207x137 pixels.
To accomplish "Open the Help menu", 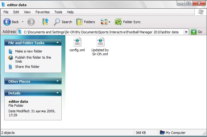I will [x=70, y=12].
